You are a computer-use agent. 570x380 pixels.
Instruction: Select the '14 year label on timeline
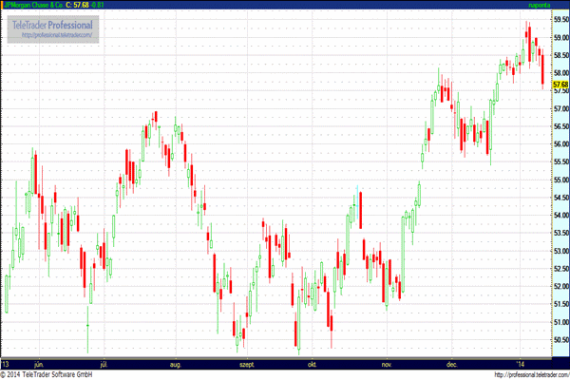[521, 365]
